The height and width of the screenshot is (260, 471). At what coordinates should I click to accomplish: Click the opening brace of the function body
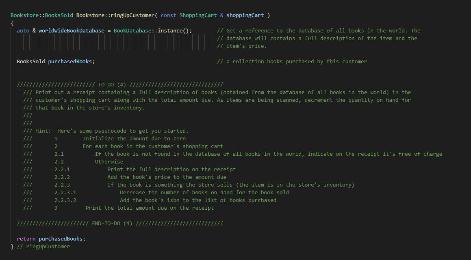click(x=12, y=23)
